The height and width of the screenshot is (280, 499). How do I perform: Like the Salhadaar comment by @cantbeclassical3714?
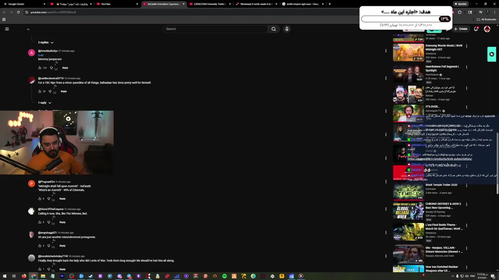tap(40, 91)
